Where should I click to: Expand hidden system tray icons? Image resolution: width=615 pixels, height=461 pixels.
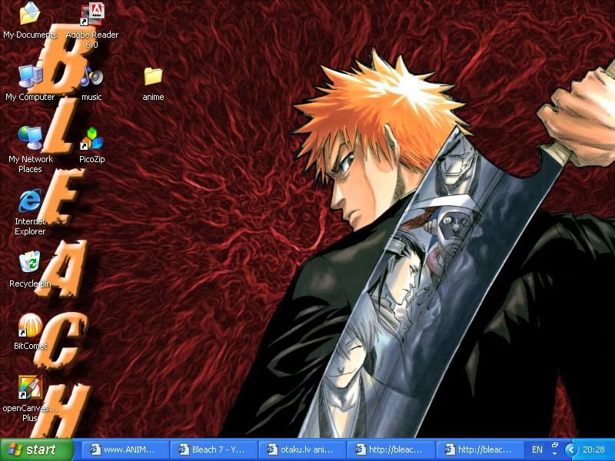(x=571, y=449)
